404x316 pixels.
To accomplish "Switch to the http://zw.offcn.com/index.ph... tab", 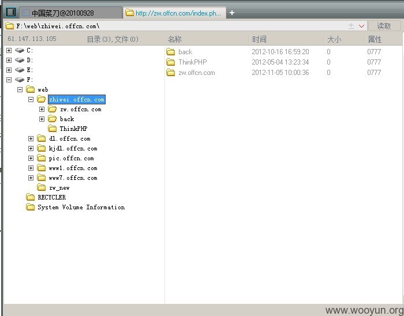I will pyautogui.click(x=174, y=13).
